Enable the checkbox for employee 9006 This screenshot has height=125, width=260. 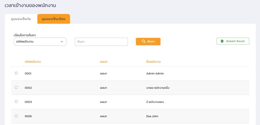16,116
